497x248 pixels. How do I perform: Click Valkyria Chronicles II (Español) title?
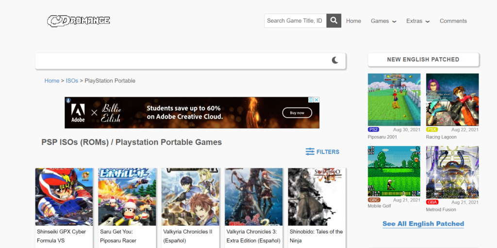click(x=188, y=236)
